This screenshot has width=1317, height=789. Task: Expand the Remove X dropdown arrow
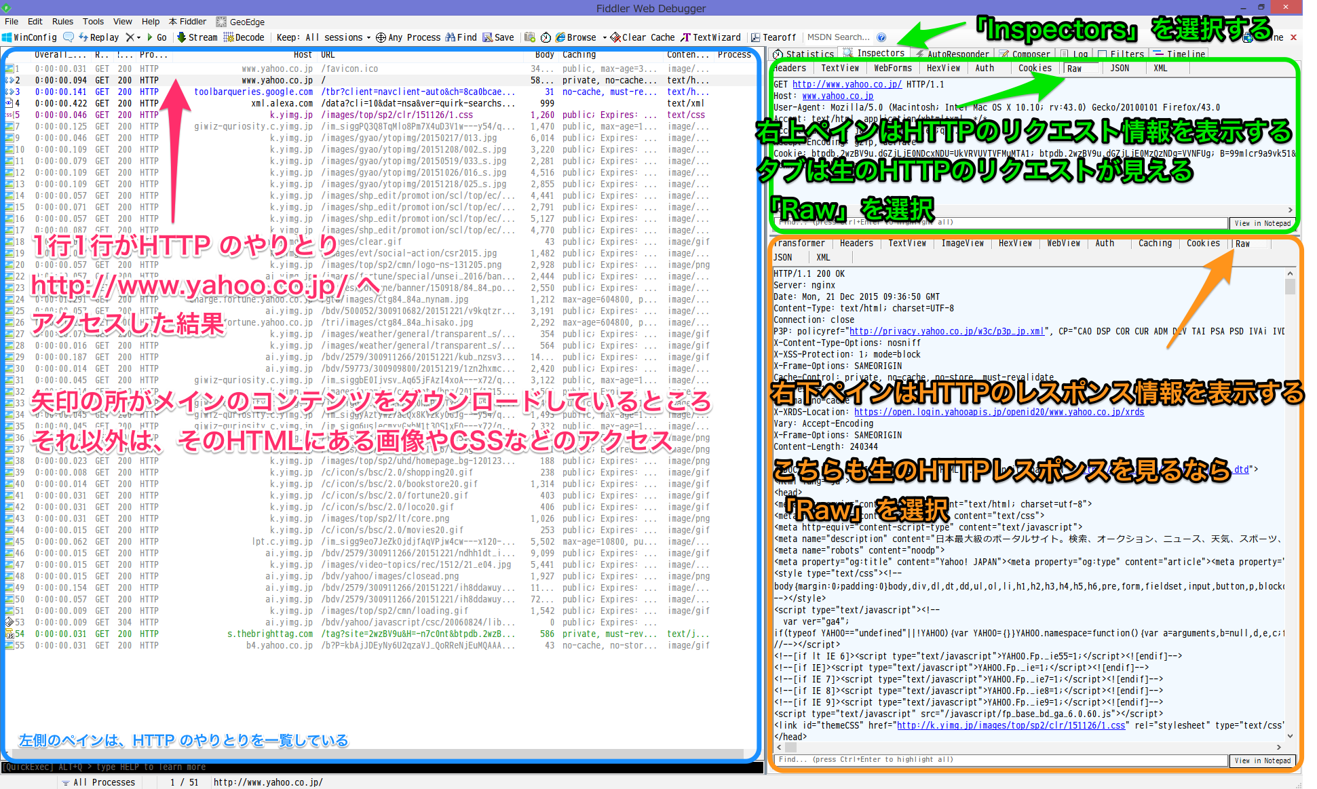point(138,37)
